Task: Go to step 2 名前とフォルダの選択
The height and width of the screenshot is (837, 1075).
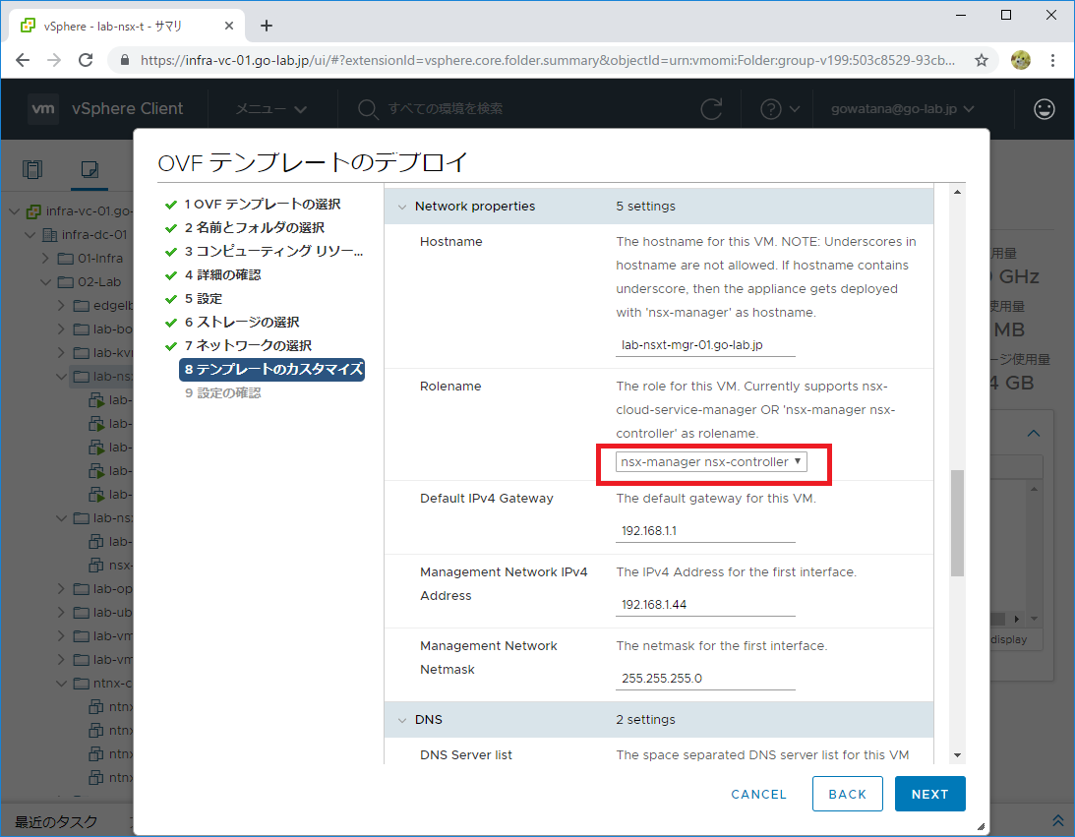Action: click(255, 227)
